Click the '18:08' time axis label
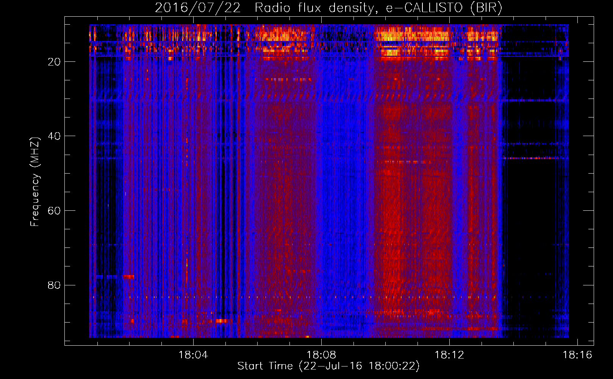613x379 pixels. click(x=321, y=355)
